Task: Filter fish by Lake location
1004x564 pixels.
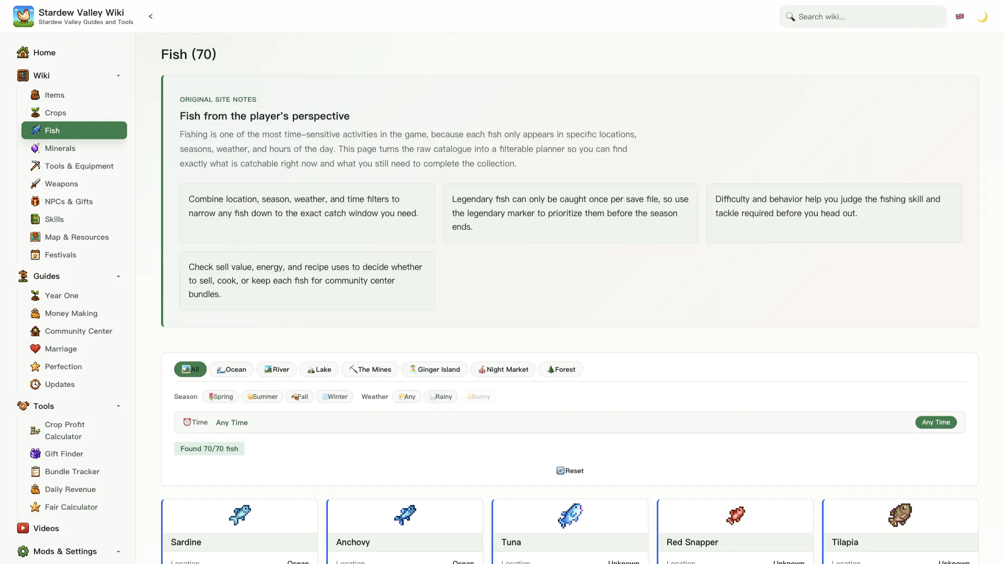Action: click(x=319, y=370)
